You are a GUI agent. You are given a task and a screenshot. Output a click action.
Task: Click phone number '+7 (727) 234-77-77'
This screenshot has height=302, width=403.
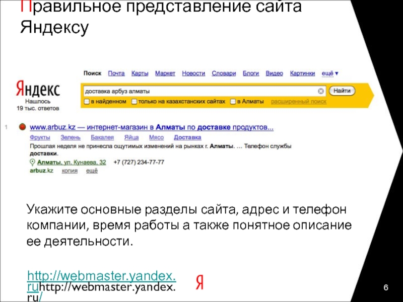pos(139,162)
